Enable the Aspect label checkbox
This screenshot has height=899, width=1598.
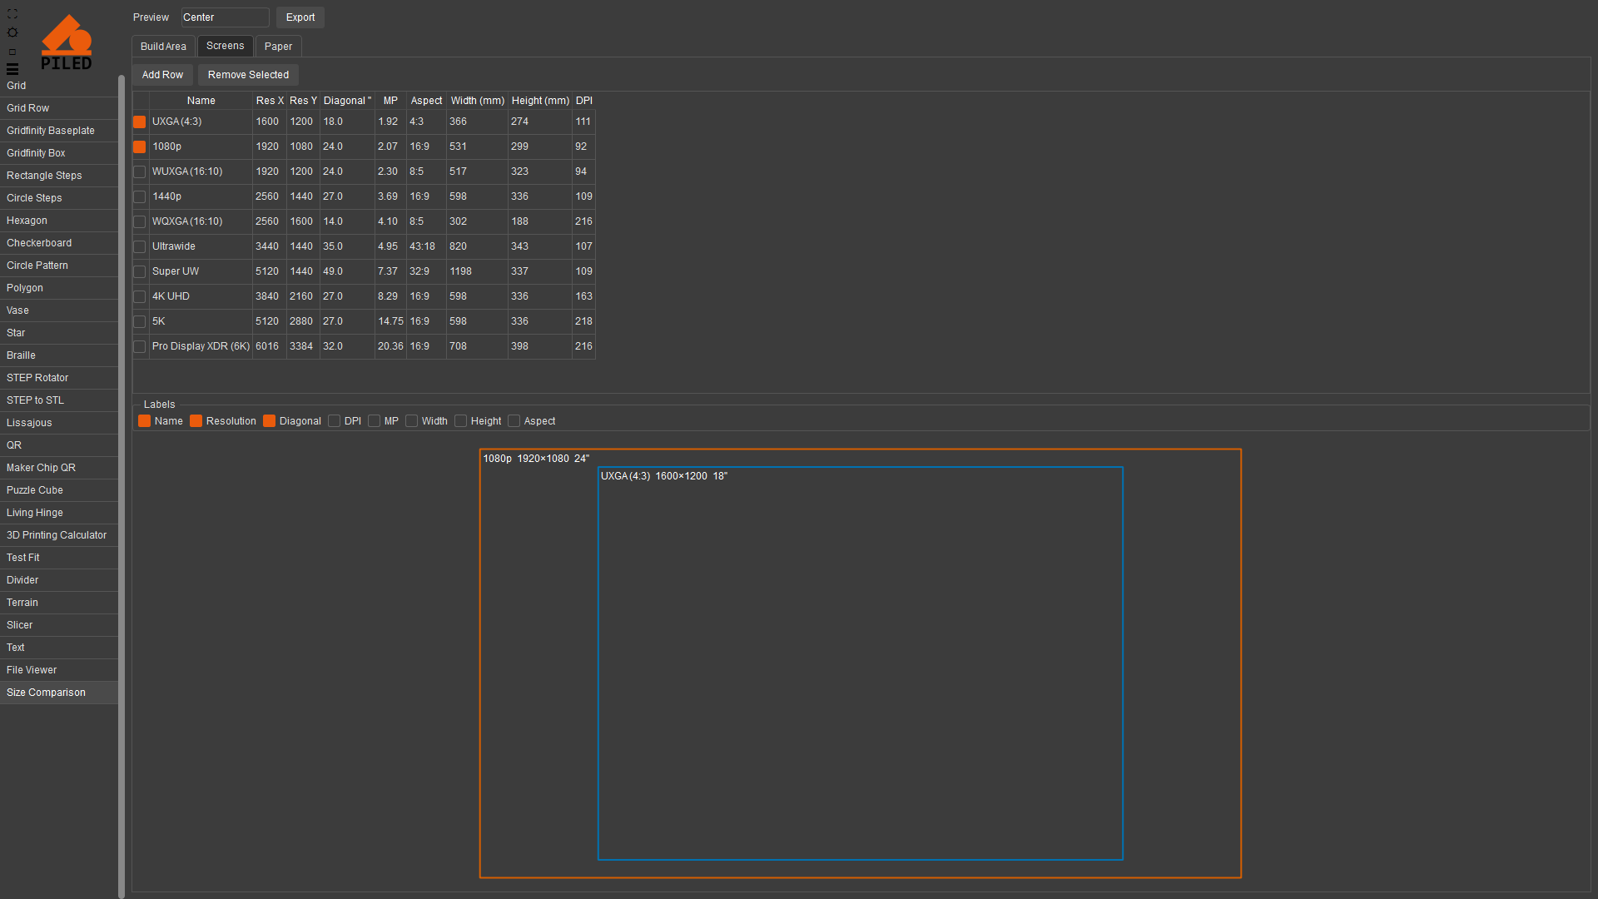514,421
